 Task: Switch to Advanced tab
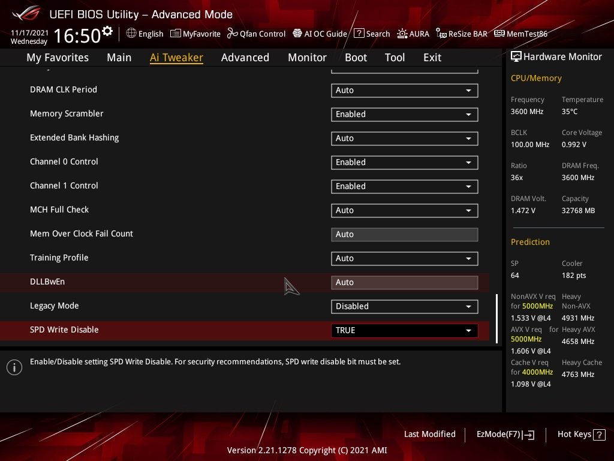point(245,57)
